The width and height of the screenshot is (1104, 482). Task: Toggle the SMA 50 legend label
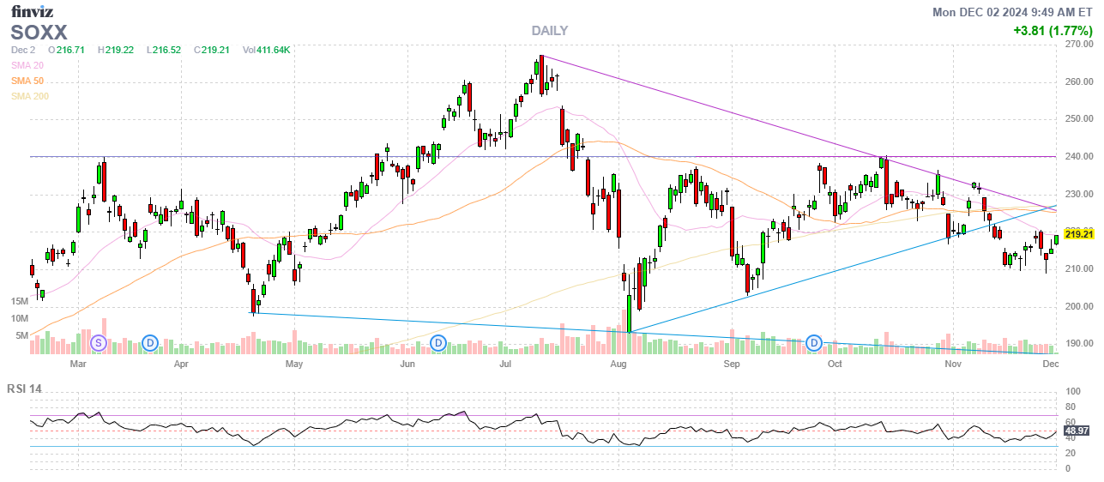27,81
